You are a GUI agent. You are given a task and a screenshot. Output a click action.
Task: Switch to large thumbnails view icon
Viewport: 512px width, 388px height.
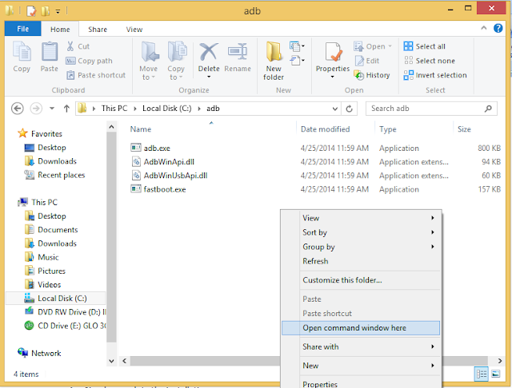(495, 374)
